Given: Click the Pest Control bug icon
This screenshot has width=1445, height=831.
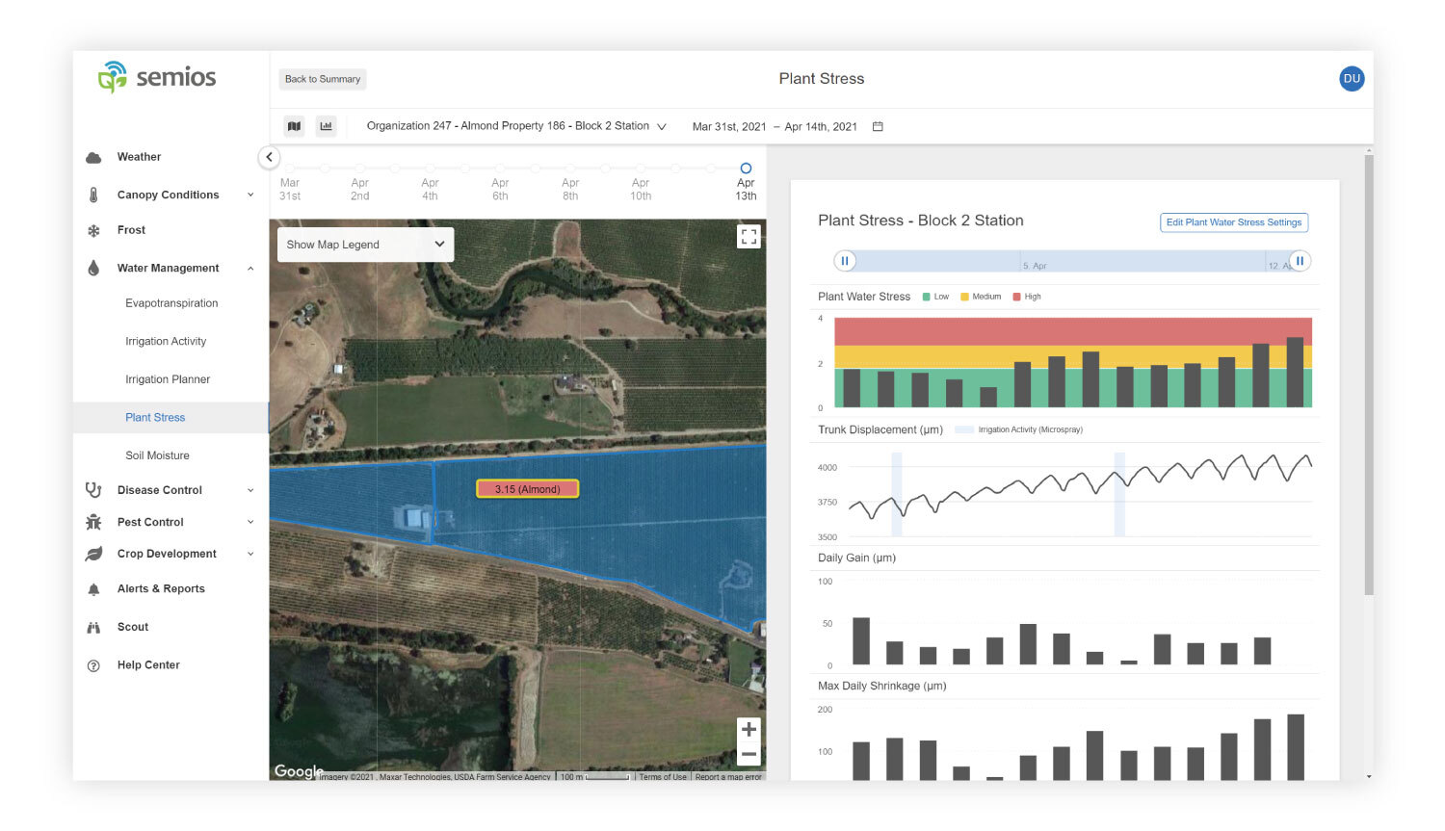Looking at the screenshot, I should coord(93,522).
